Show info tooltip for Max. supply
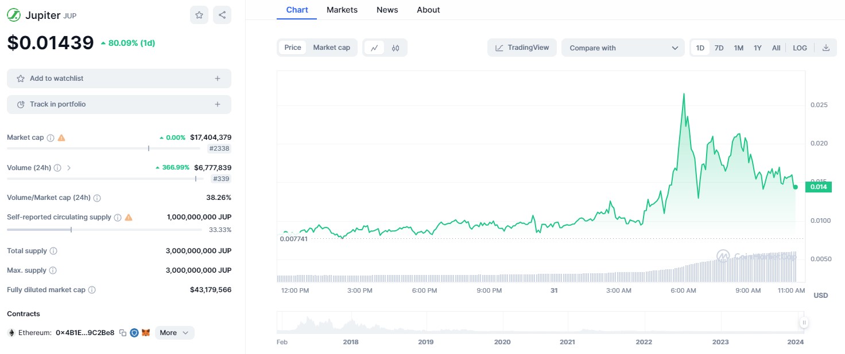Image resolution: width=845 pixels, height=354 pixels. pyautogui.click(x=53, y=270)
